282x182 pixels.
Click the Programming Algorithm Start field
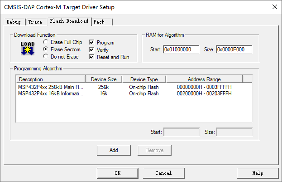(182, 132)
